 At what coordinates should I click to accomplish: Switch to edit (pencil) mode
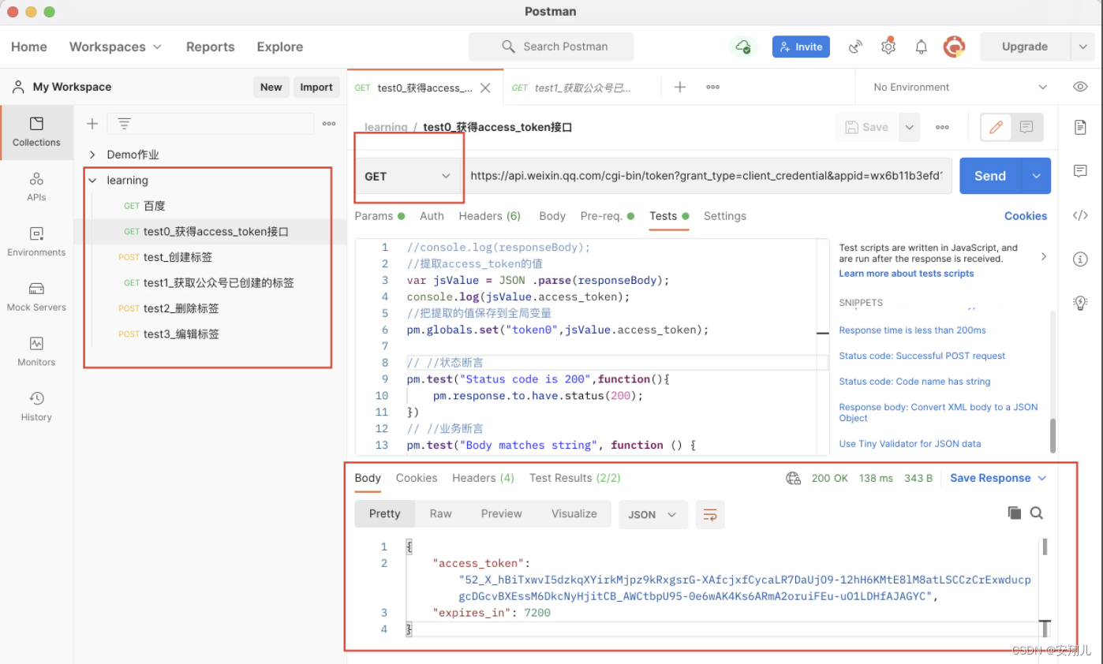(x=996, y=127)
